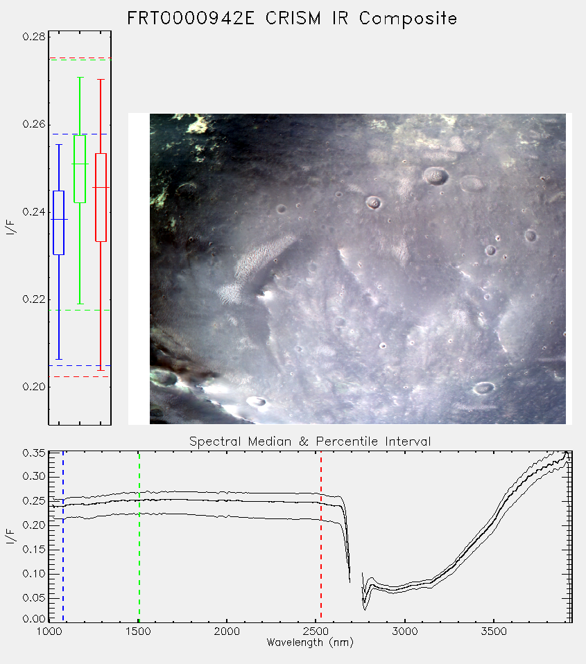The image size is (586, 664).
Task: Click the blue box plot rectangle
Action: point(58,222)
